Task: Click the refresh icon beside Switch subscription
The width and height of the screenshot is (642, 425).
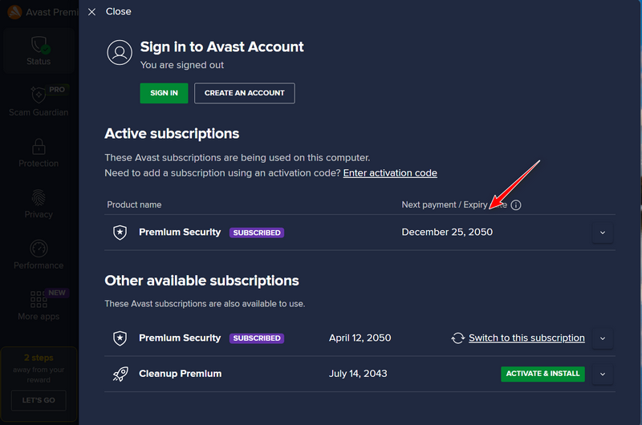Action: coord(457,338)
